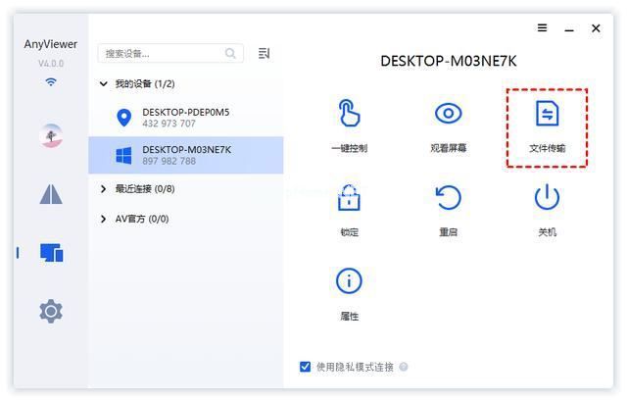Screen dimensions: 627x402
Task: Minimize the AnyViewer window
Action: coord(569,28)
